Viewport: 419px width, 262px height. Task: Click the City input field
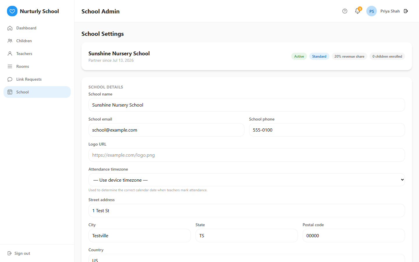[x=140, y=236]
